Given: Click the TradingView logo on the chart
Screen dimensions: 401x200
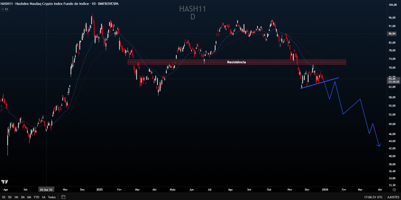Looking at the screenshot, I should pyautogui.click(x=5, y=182).
